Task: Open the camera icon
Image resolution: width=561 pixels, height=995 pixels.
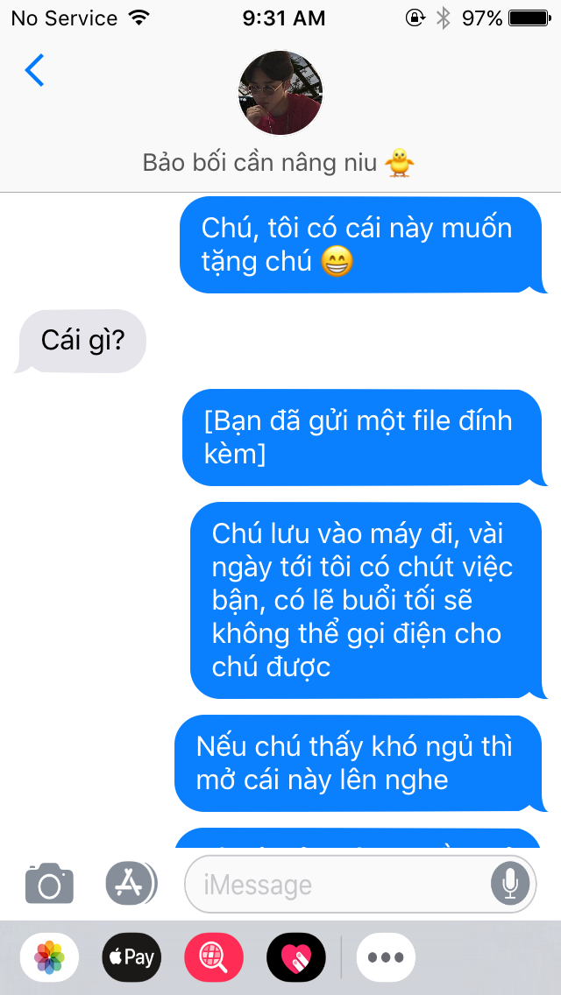Action: click(50, 883)
